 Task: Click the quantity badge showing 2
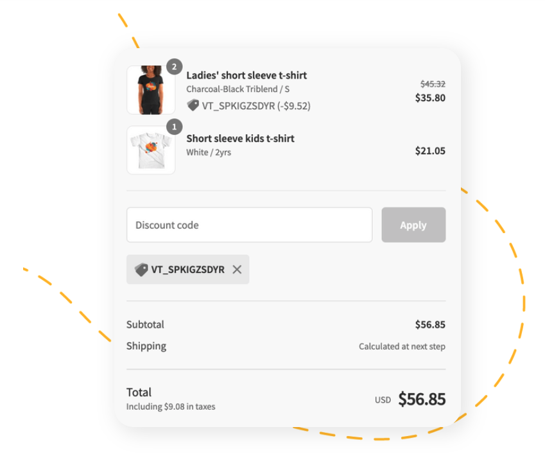click(175, 66)
